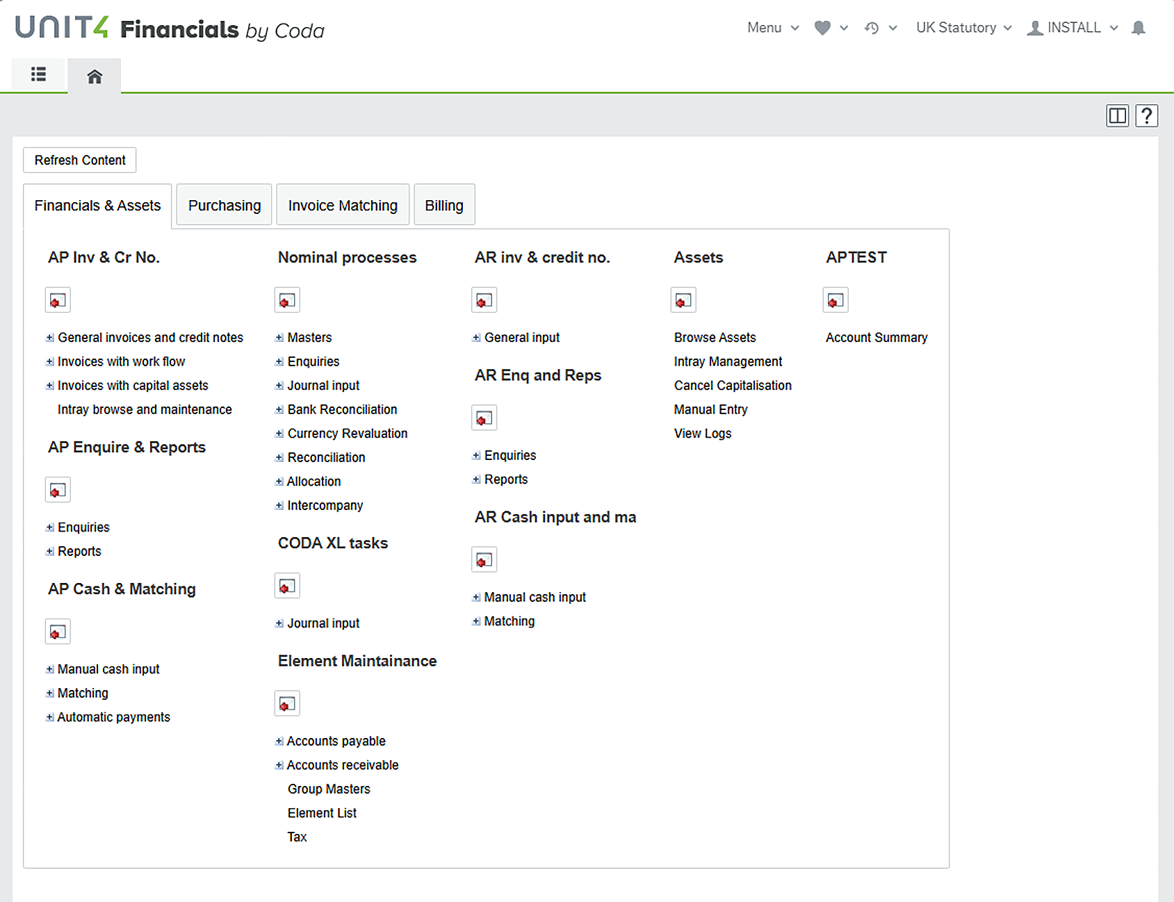Screen dimensions: 1174x902
Task: Click the AR Cash input section icon
Action: [484, 559]
